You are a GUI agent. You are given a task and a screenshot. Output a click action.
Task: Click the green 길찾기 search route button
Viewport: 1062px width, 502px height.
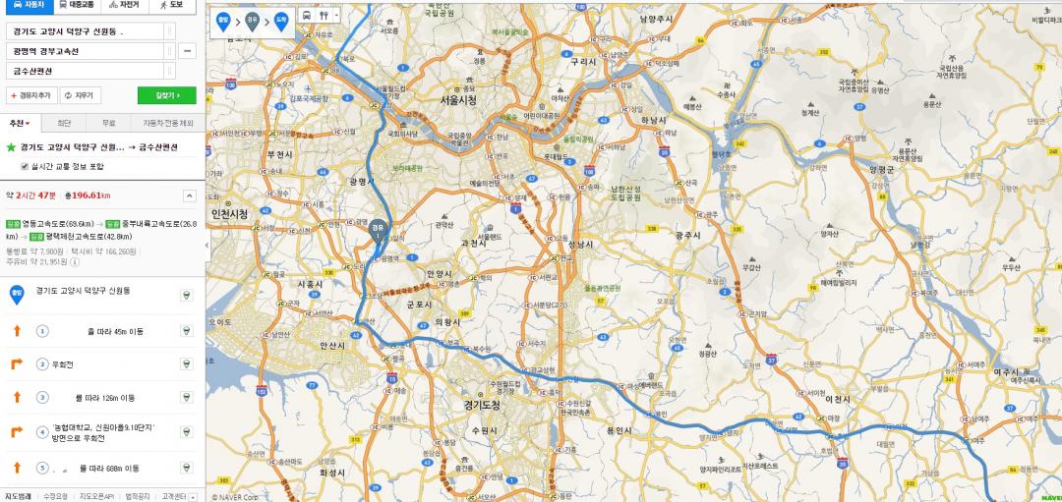point(166,95)
